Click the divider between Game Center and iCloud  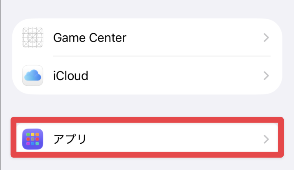[x=161, y=56]
